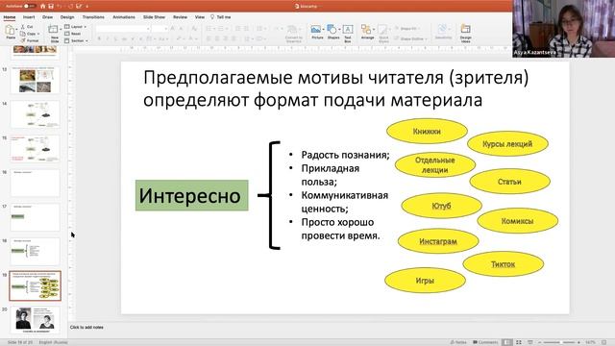Open the View tab
The image size is (615, 346).
(200, 17)
